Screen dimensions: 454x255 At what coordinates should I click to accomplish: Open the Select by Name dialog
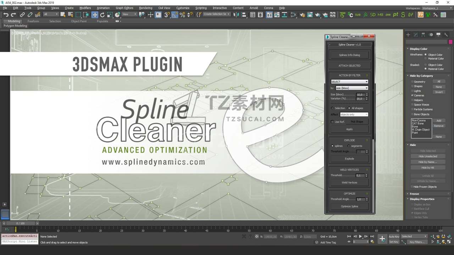pos(70,15)
